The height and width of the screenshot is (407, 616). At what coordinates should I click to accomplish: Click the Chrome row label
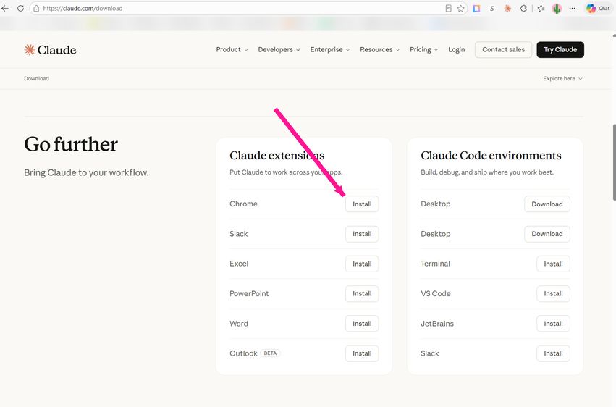[243, 204]
